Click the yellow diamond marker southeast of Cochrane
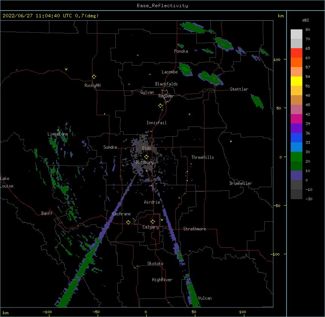The image size is (325, 317). [128, 222]
